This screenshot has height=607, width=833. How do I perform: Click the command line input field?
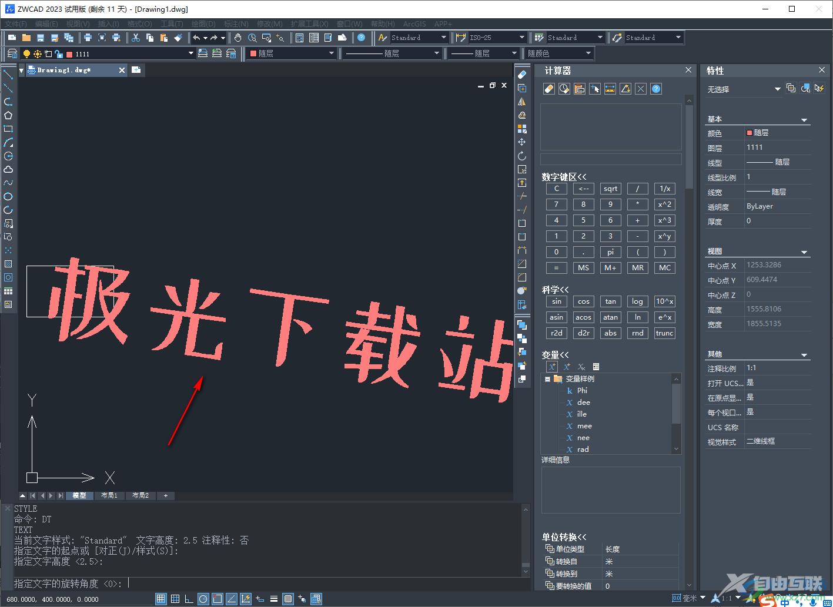click(x=267, y=583)
